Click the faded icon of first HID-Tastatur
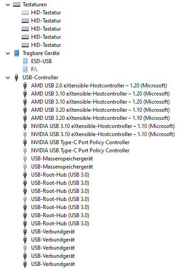The image size is (182, 269). click(25, 13)
